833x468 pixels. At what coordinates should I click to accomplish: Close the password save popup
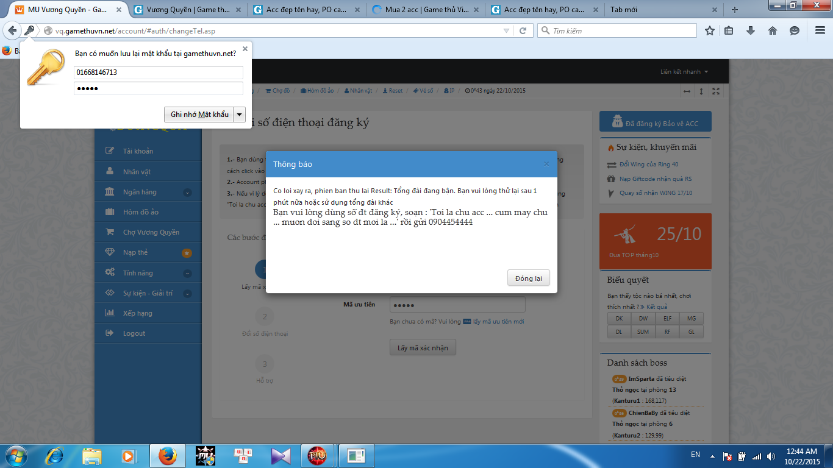[x=245, y=49]
